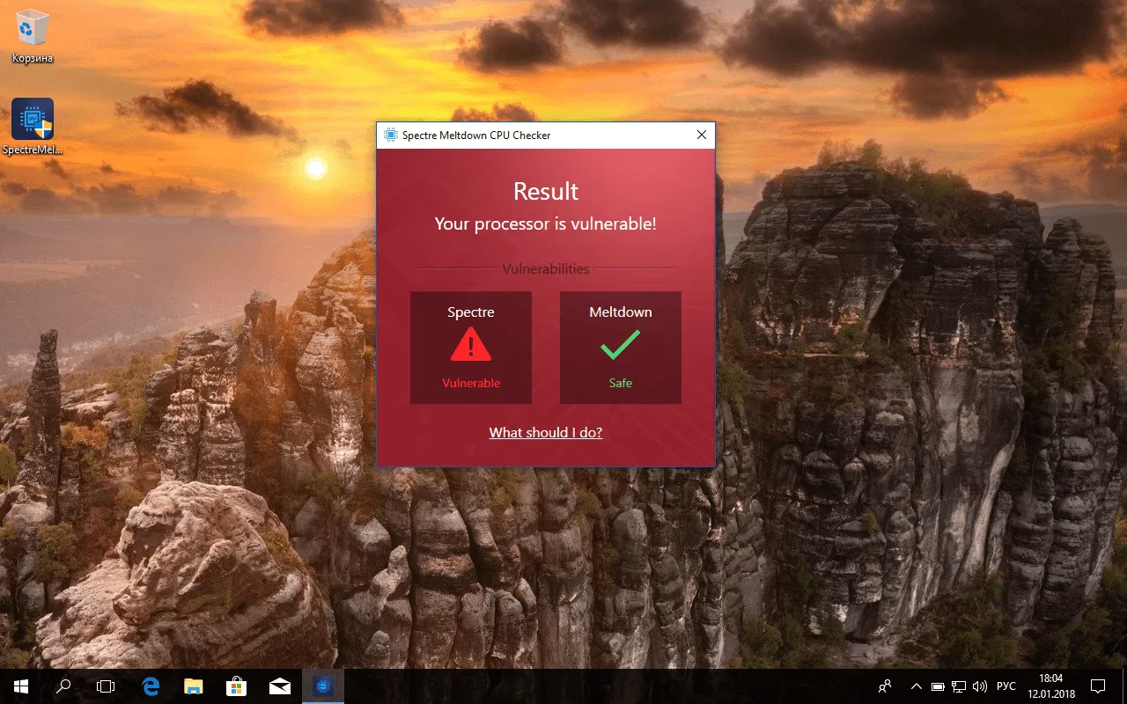The height and width of the screenshot is (704, 1127).
Task: Click the Meltdown green checkmark icon
Action: 621,344
